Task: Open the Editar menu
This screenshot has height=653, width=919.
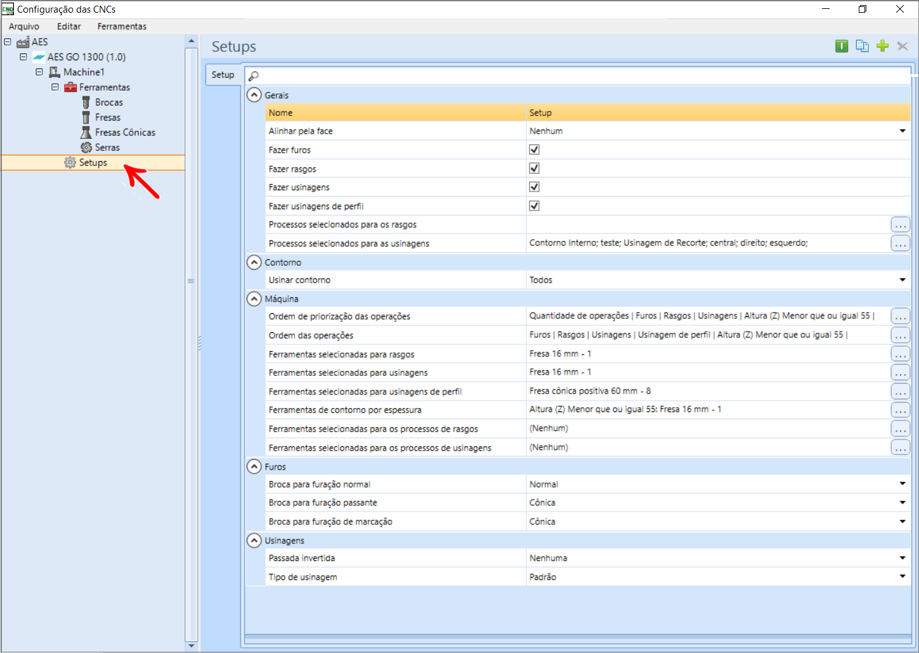Action: pos(69,26)
